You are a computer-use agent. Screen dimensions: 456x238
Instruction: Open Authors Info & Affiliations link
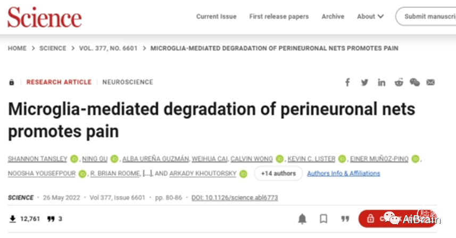[343, 174]
